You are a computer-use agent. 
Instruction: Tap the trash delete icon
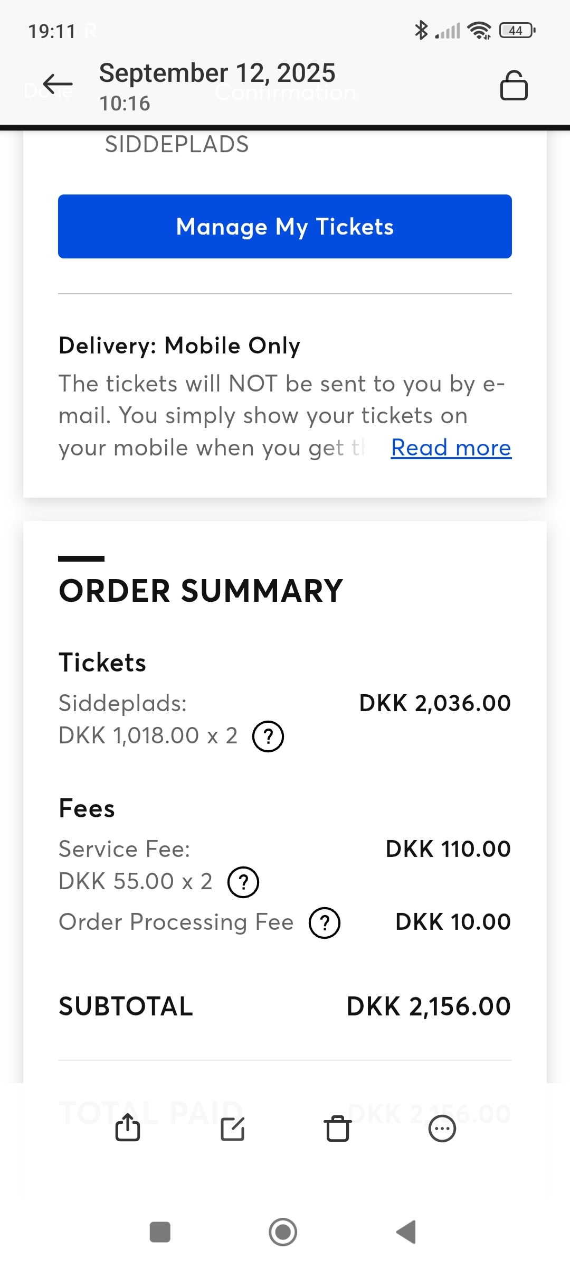pos(337,1129)
